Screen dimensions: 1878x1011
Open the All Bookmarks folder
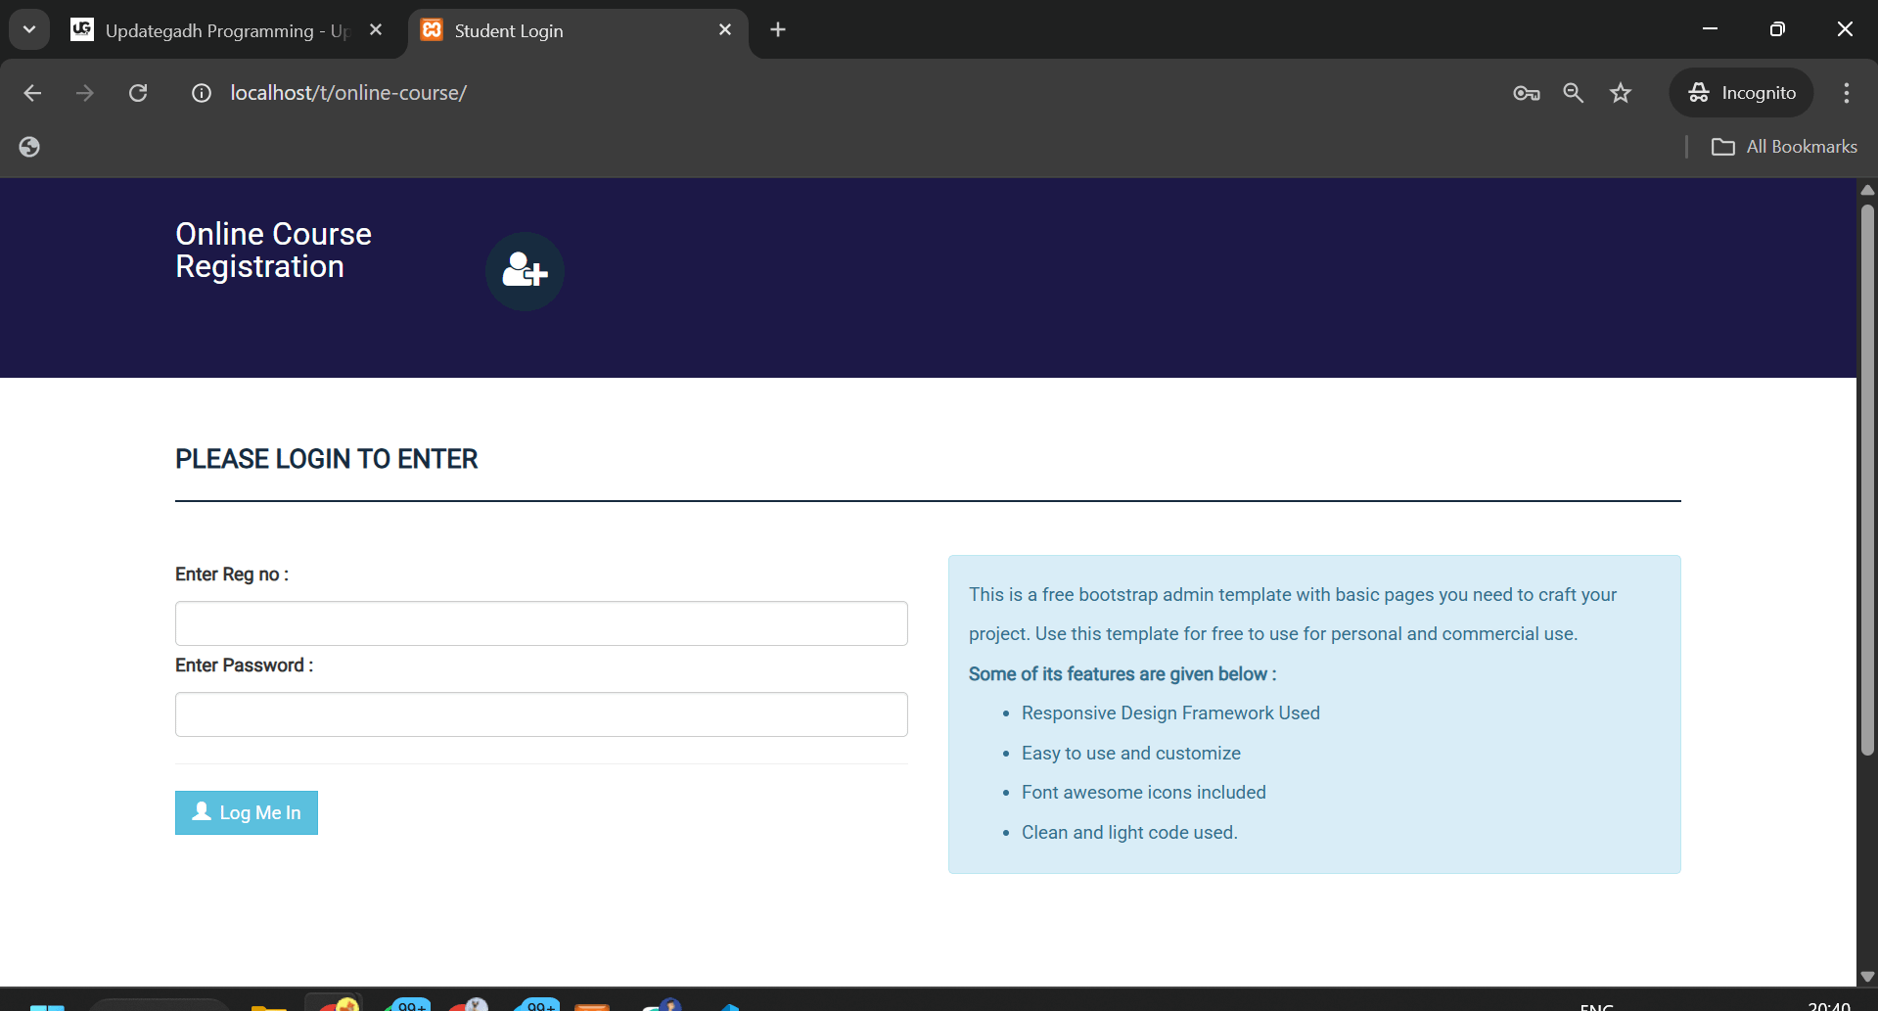click(x=1783, y=147)
